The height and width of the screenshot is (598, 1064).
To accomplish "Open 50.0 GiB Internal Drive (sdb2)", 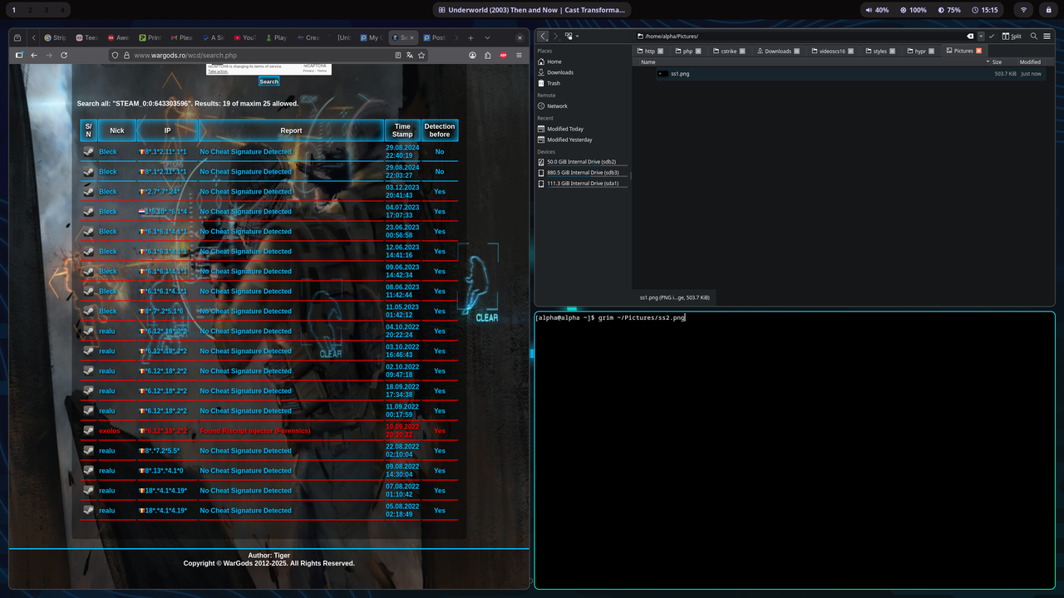I will coord(580,162).
